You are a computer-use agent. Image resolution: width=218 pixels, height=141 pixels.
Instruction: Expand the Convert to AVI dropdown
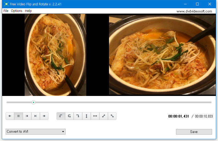36,132
